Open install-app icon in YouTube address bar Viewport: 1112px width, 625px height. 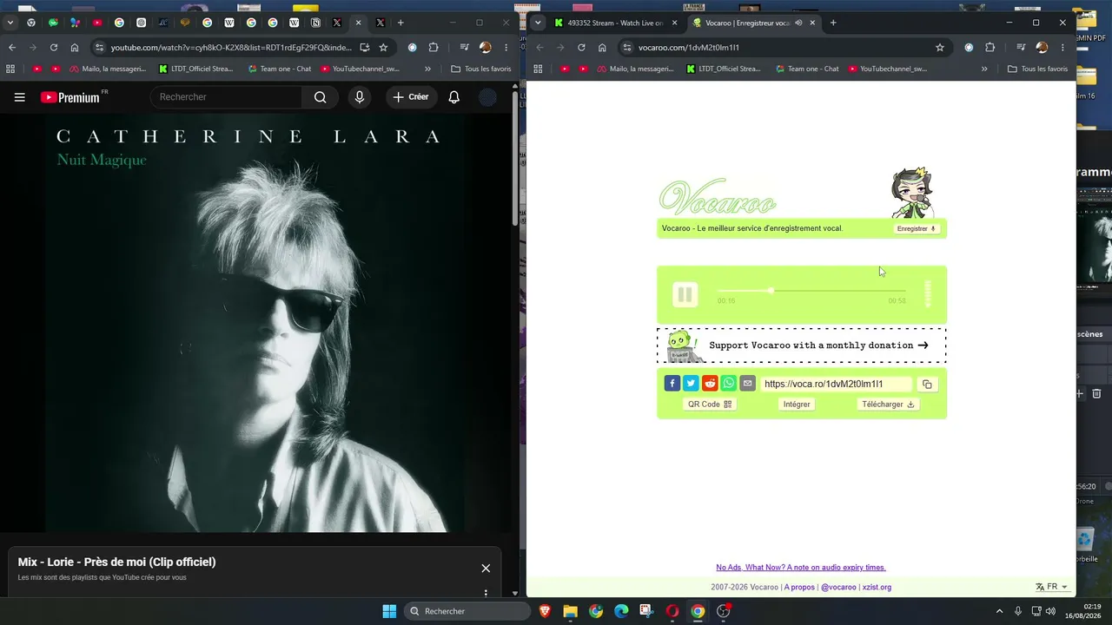pyautogui.click(x=365, y=48)
